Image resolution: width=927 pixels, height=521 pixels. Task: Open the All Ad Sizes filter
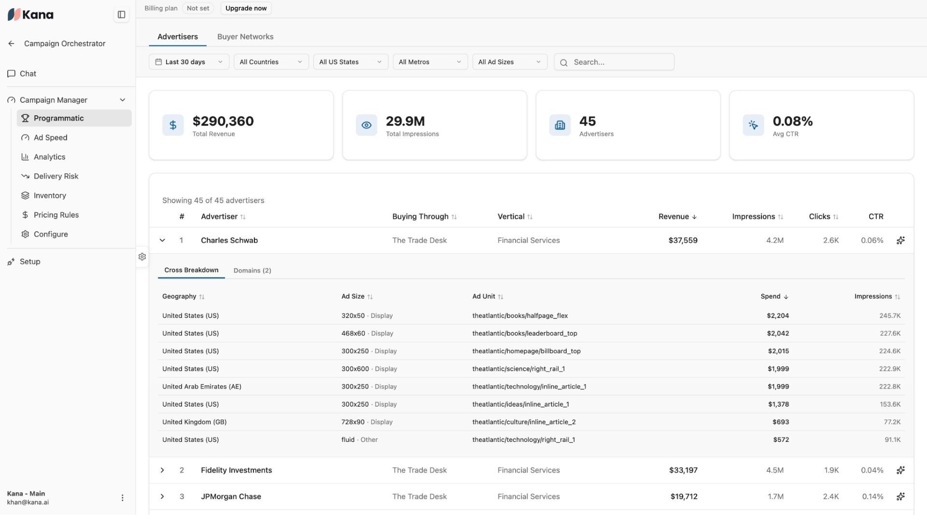tap(509, 62)
